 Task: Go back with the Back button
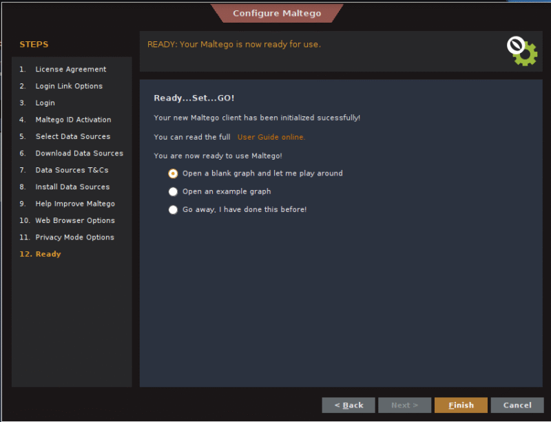click(349, 405)
